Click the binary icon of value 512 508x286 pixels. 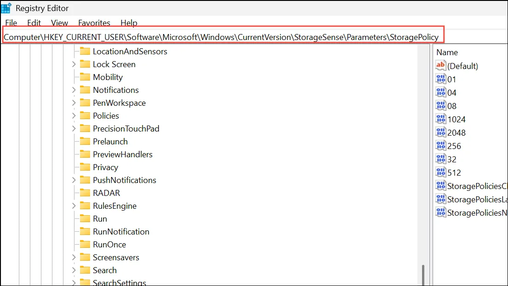440,172
